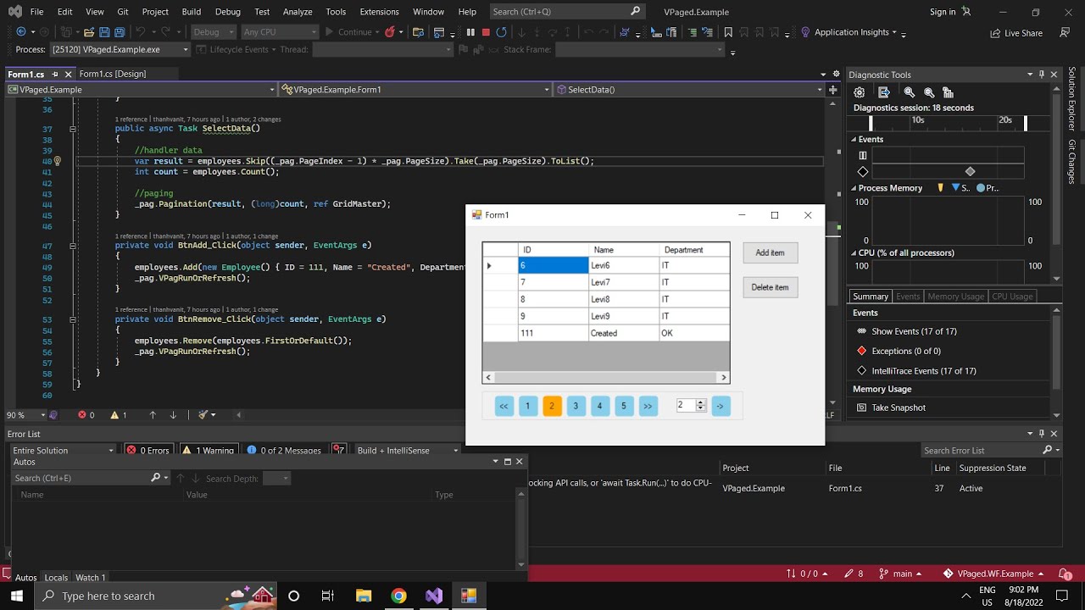Switch to Form1.cs [Design] tab
This screenshot has width=1085, height=610.
(x=113, y=74)
